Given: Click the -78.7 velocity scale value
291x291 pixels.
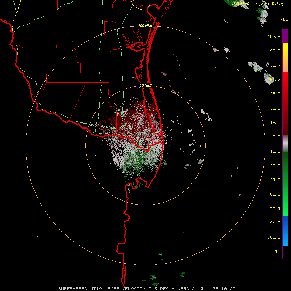Looking at the screenshot, I should tap(274, 209).
